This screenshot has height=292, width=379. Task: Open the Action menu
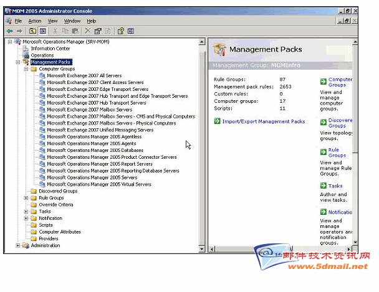(35, 21)
